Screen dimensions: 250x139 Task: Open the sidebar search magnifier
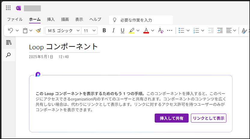[8, 55]
